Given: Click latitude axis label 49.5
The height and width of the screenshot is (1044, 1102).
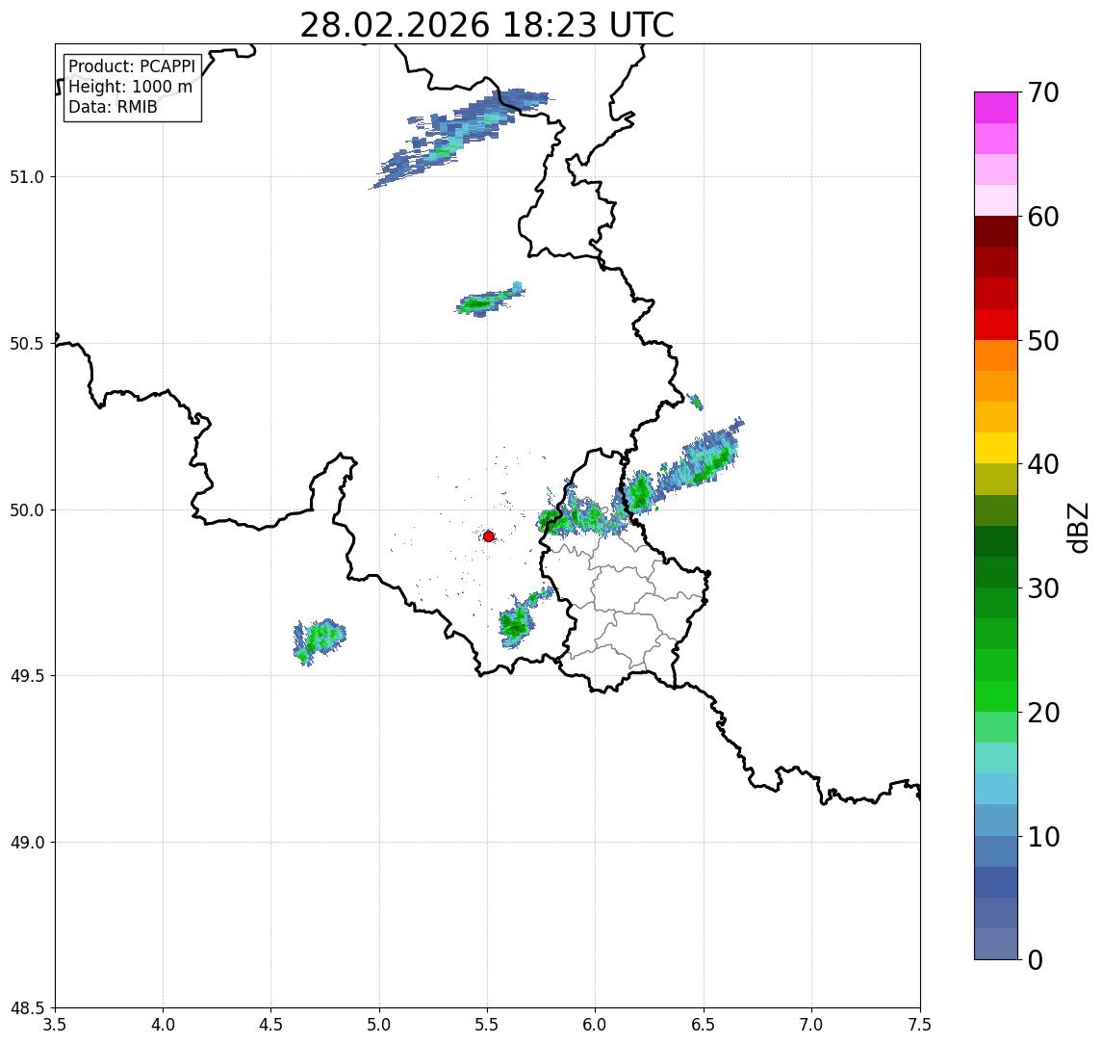Looking at the screenshot, I should tap(27, 676).
